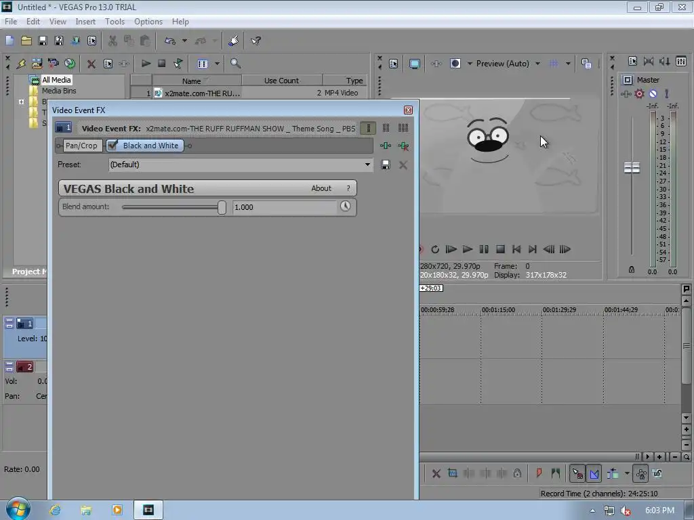
Task: Toggle Dim Output in the Master Bus
Action: click(x=665, y=62)
